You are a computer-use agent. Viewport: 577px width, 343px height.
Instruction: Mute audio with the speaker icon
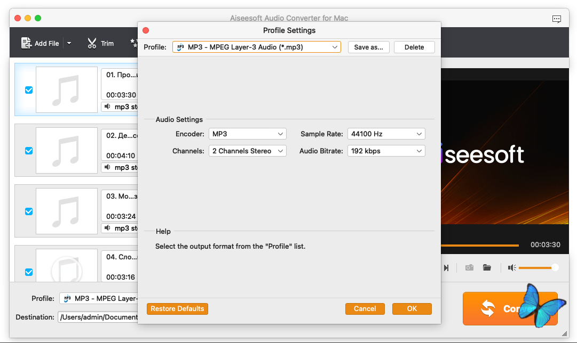point(512,268)
